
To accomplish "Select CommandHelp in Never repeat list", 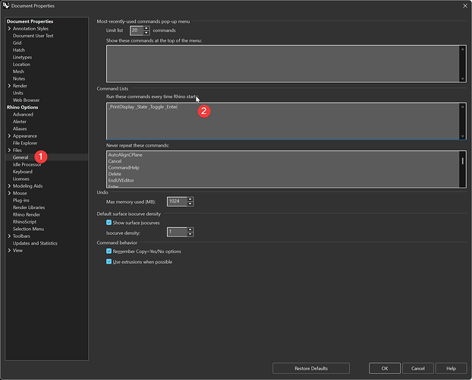I will (x=124, y=168).
